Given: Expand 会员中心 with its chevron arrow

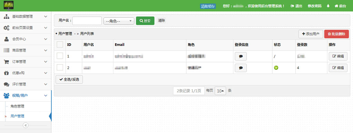Looking at the screenshot, I should [46, 39].
